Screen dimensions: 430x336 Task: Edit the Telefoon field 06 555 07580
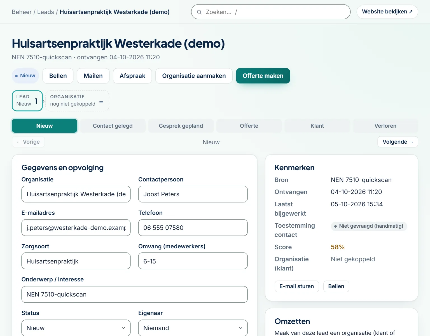click(193, 228)
